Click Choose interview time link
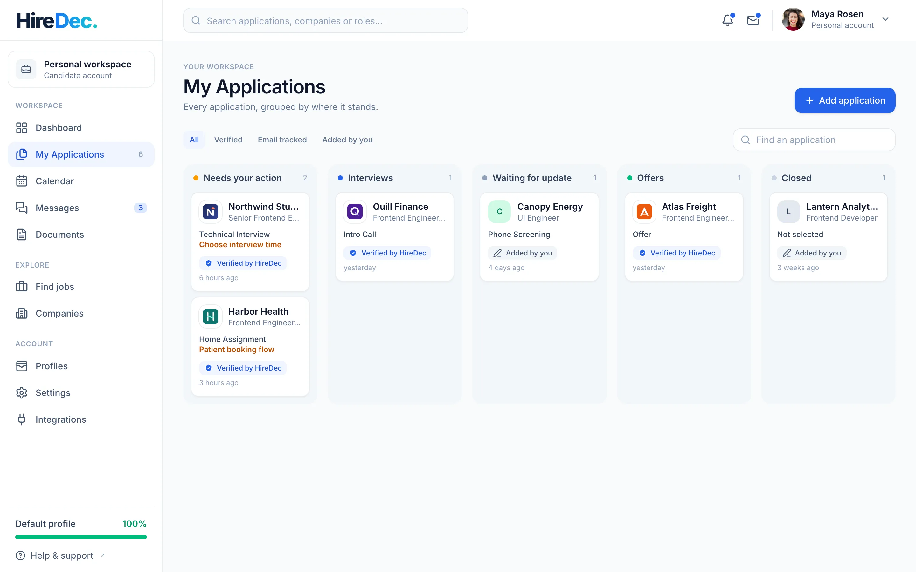This screenshot has height=572, width=916. pyautogui.click(x=240, y=245)
